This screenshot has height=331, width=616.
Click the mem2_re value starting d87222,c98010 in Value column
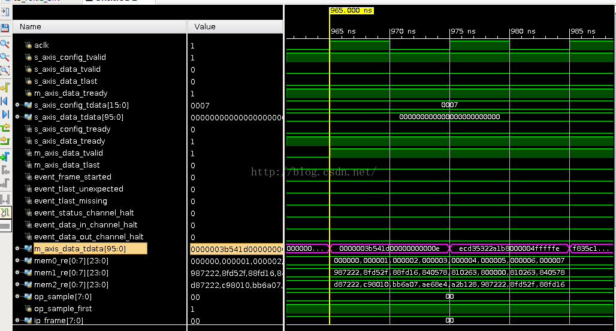pyautogui.click(x=236, y=285)
